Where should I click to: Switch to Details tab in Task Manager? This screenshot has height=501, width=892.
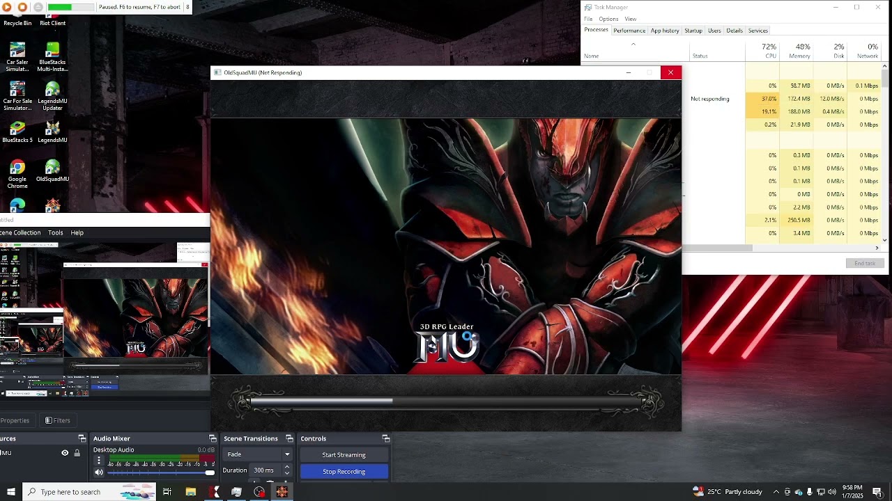735,31
